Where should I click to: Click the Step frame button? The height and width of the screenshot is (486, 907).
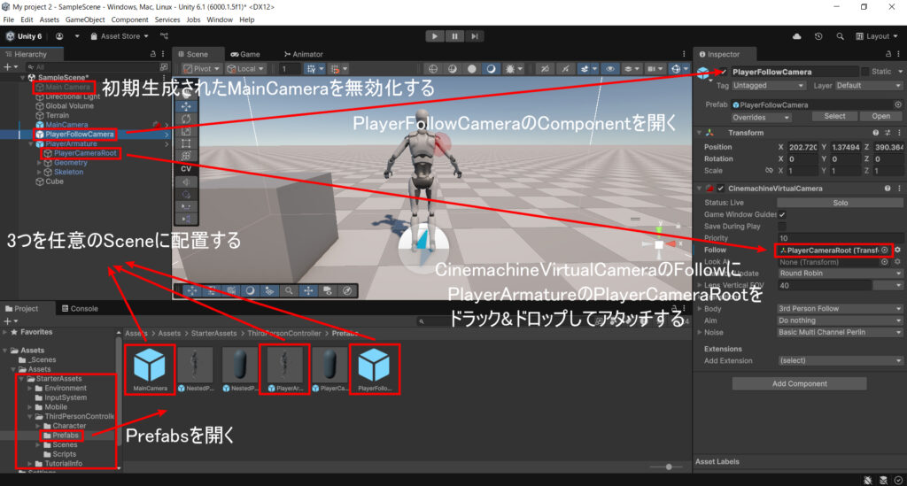point(476,36)
